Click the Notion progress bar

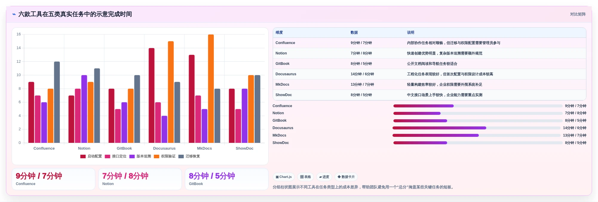click(478, 113)
